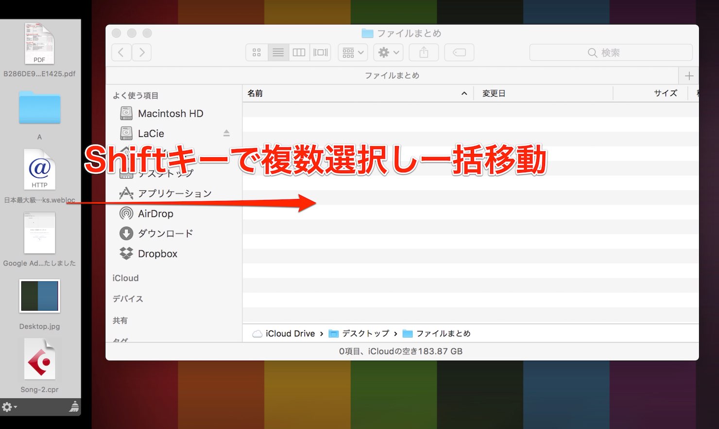Screen dimensions: 719x429
Task: Focus the 検索 search field
Action: (x=611, y=52)
